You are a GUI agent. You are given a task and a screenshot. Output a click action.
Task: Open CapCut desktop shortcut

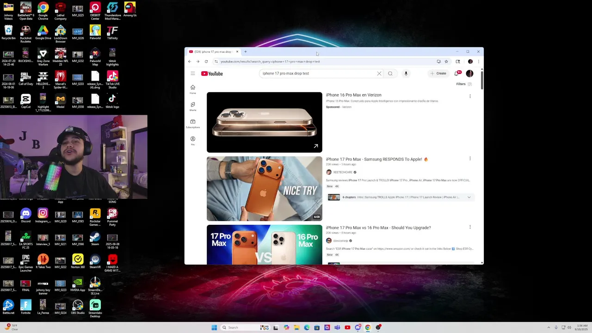click(x=26, y=101)
